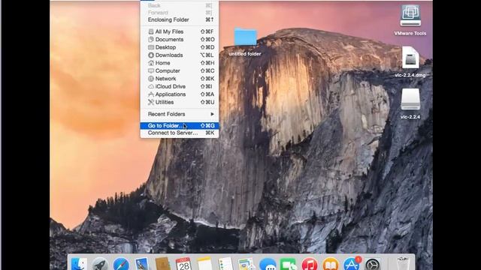This screenshot has height=270, width=481.
Task: Select the mounted vlc-2.2.4 volume icon
Action: tap(410, 99)
